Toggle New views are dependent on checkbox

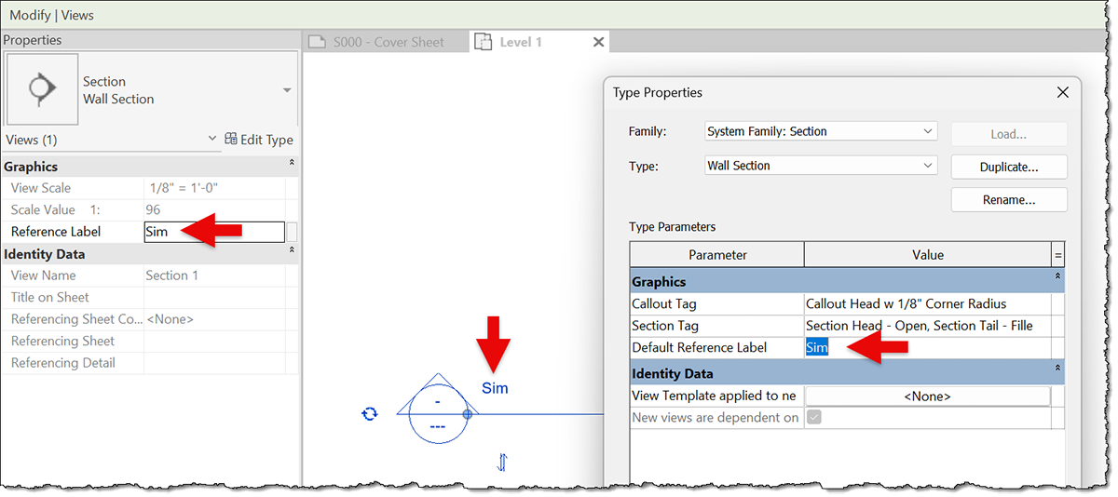814,417
